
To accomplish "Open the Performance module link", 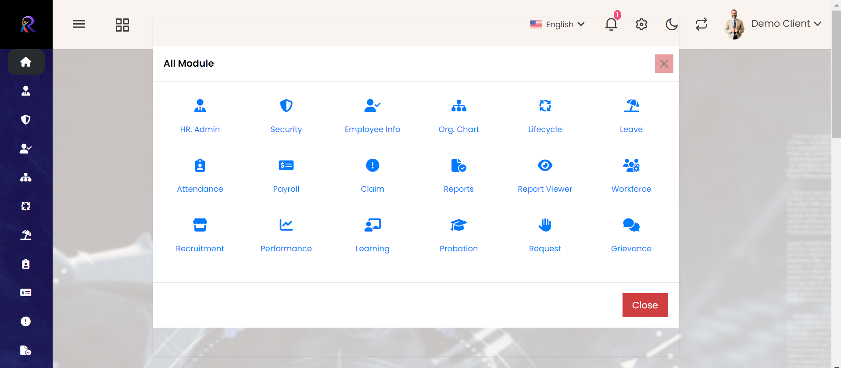I will (286, 248).
